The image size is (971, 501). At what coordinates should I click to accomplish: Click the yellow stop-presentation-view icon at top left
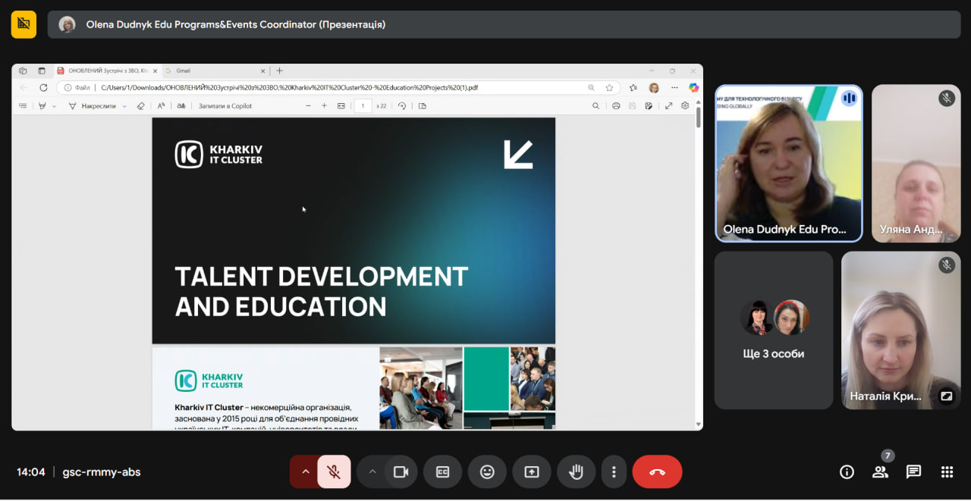coord(24,24)
